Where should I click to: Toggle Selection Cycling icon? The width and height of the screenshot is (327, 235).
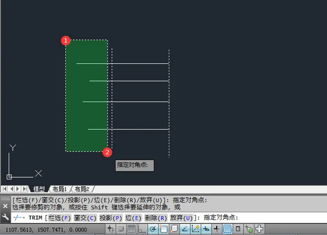click(x=249, y=229)
